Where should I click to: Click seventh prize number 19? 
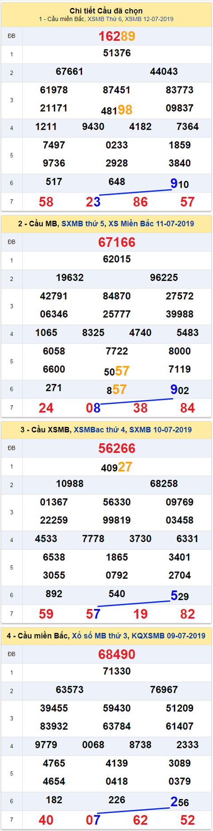(140, 614)
